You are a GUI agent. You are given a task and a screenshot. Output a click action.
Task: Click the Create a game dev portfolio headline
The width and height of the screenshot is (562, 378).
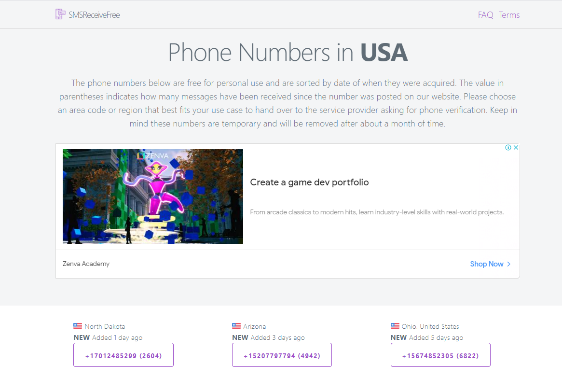coord(309,182)
